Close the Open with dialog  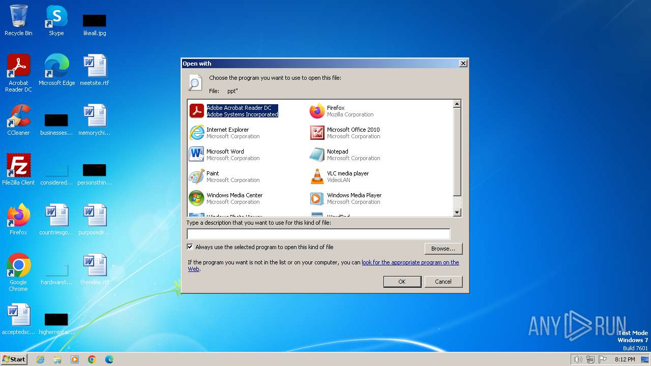[463, 64]
